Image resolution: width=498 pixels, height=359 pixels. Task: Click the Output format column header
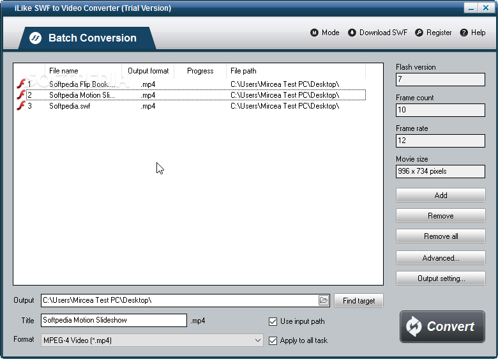tap(148, 71)
